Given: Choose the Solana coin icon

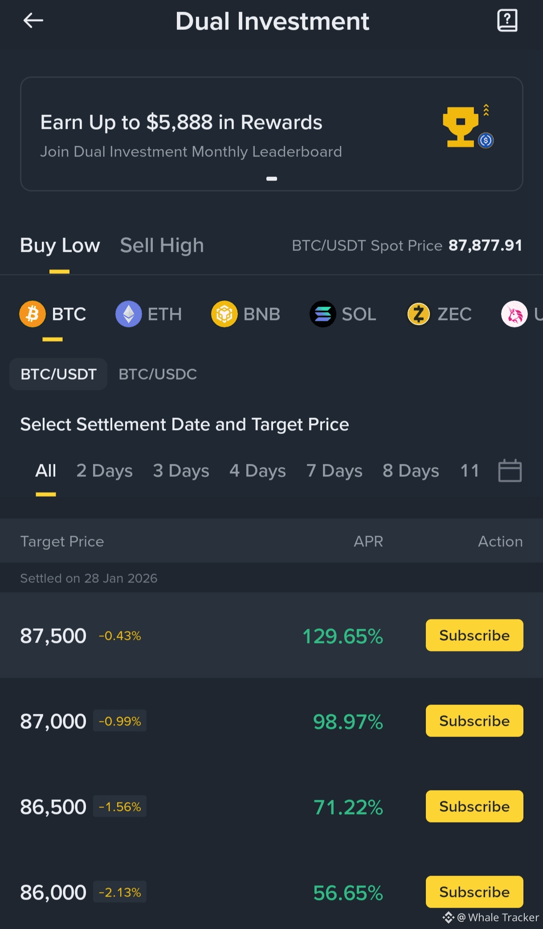Looking at the screenshot, I should click(323, 314).
